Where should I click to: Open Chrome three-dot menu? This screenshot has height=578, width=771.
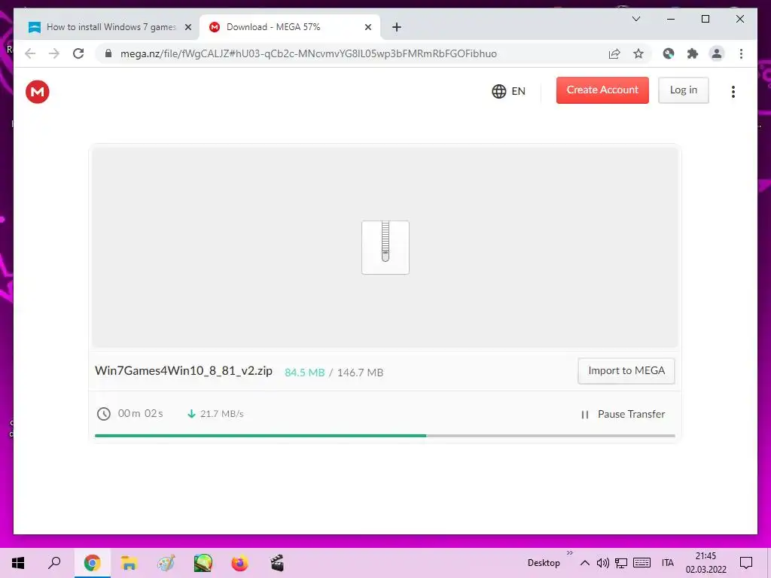pos(741,53)
